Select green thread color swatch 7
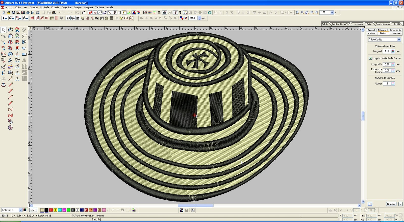404x222 pixels. tap(69, 210)
